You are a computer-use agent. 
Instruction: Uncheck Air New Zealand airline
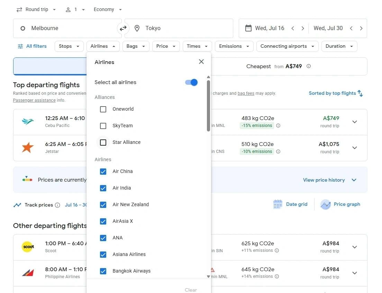point(103,204)
